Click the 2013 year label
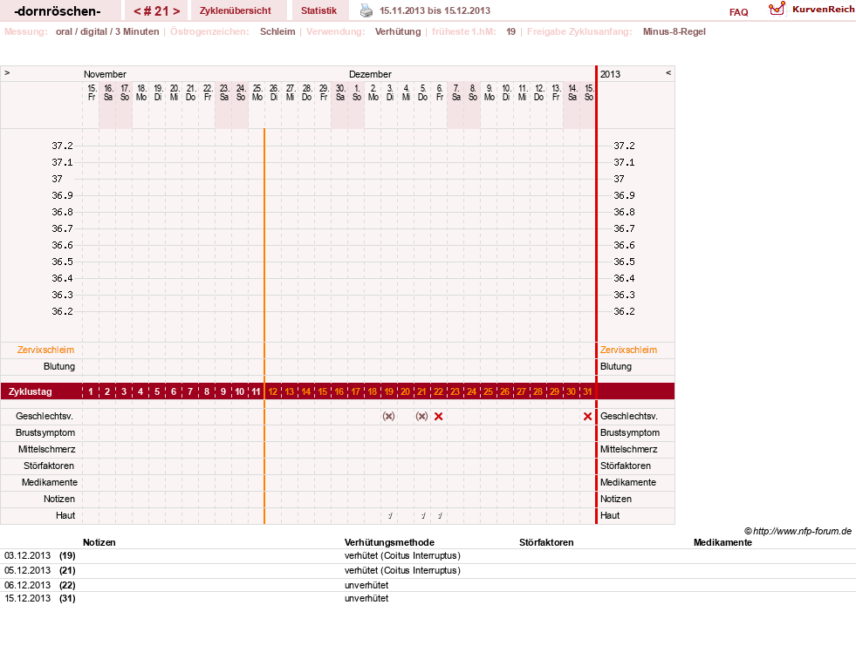The image size is (856, 646). tap(610, 73)
